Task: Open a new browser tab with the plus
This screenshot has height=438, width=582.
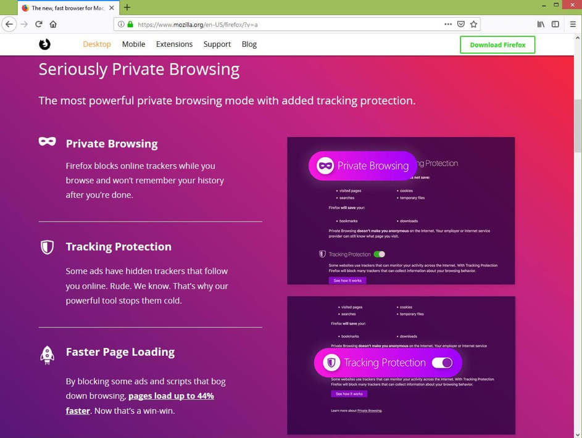Action: tap(127, 7)
